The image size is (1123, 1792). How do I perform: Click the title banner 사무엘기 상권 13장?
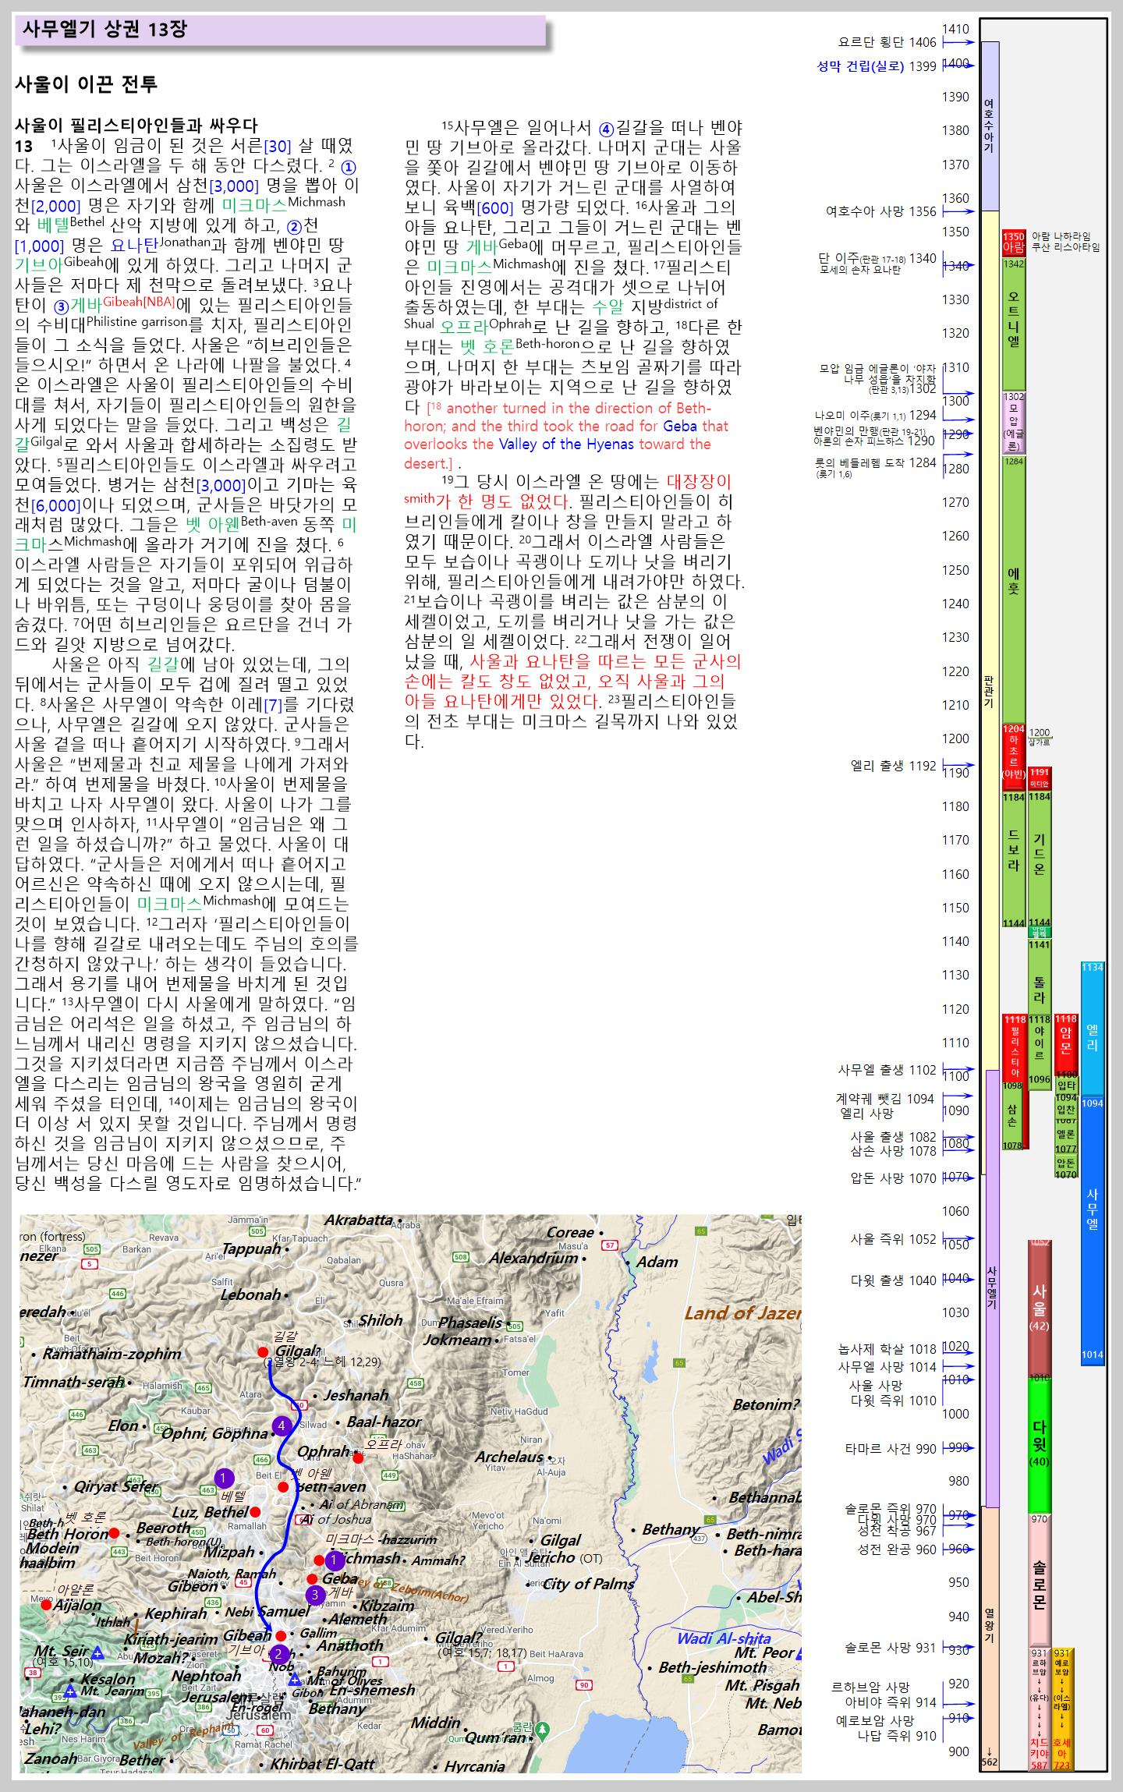(280, 30)
